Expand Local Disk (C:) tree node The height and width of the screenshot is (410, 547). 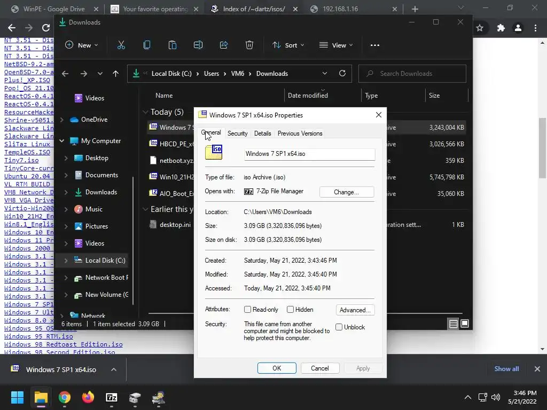(x=66, y=261)
